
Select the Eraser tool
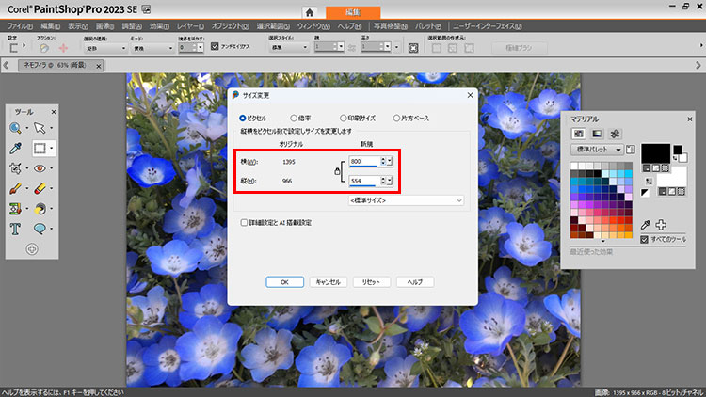[40, 188]
